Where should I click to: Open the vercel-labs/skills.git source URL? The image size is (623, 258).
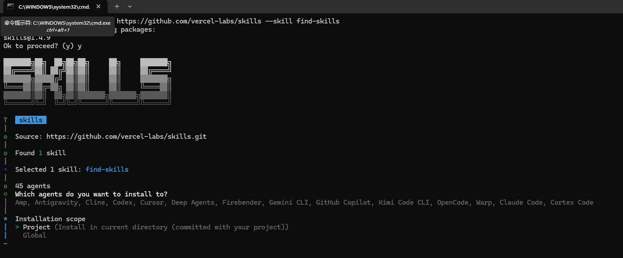[x=126, y=137]
